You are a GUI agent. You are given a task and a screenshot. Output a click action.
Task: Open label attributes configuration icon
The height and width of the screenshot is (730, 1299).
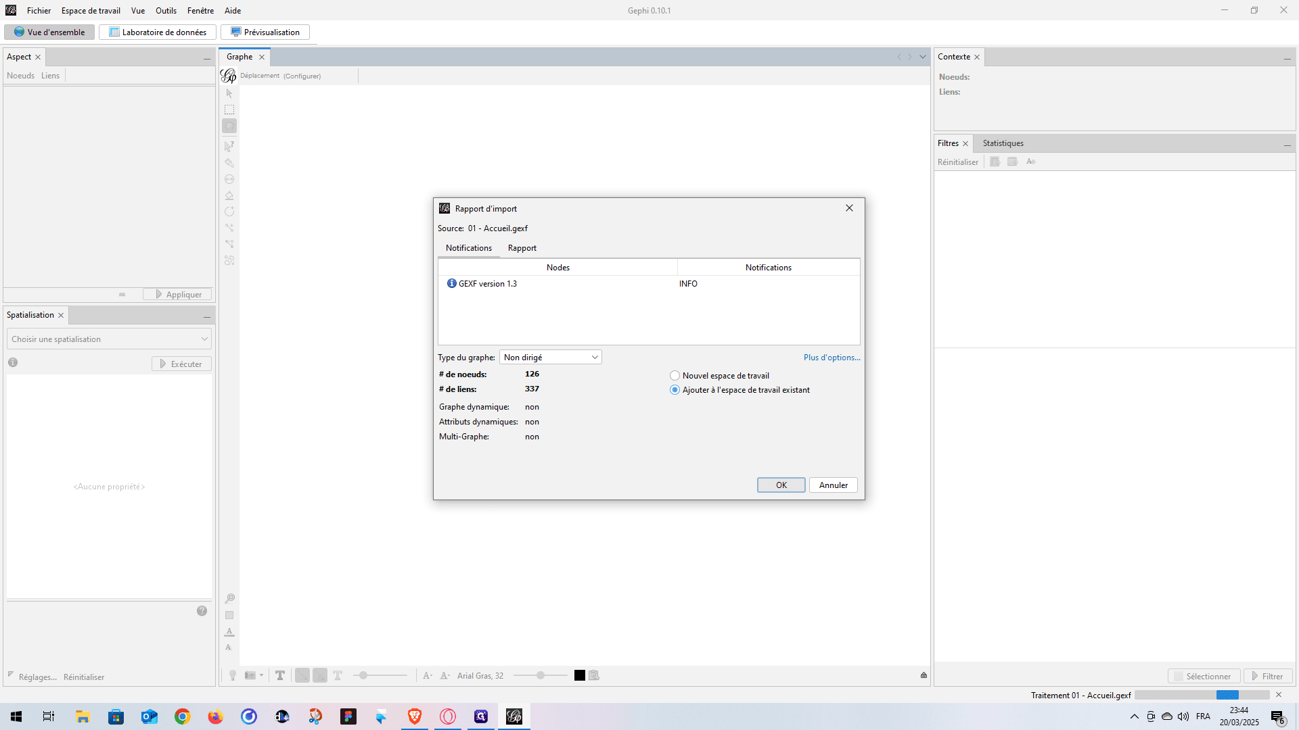[x=594, y=675]
